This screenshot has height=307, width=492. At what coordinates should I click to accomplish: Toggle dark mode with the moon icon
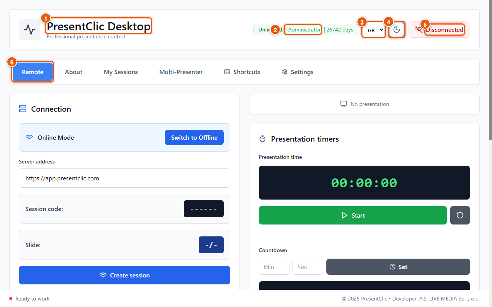tap(397, 30)
